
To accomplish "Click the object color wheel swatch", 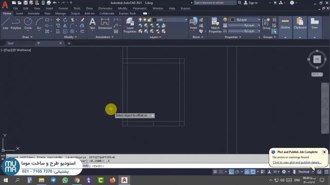I will [225, 20].
